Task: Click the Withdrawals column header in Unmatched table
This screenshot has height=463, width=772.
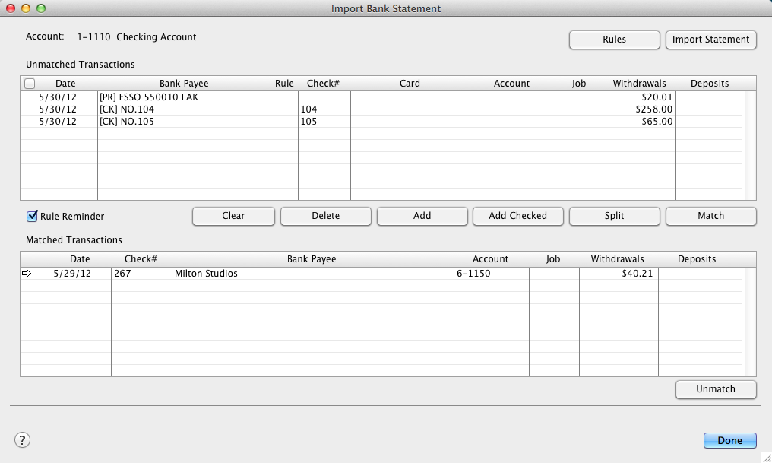Action: coord(639,84)
